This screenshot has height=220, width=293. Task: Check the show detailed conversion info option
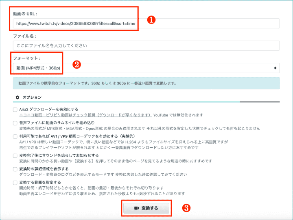click(x=15, y=169)
